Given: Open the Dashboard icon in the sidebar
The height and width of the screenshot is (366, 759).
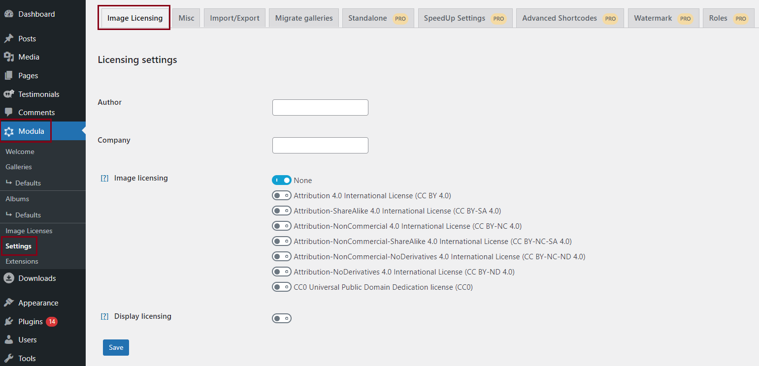Looking at the screenshot, I should point(10,13).
